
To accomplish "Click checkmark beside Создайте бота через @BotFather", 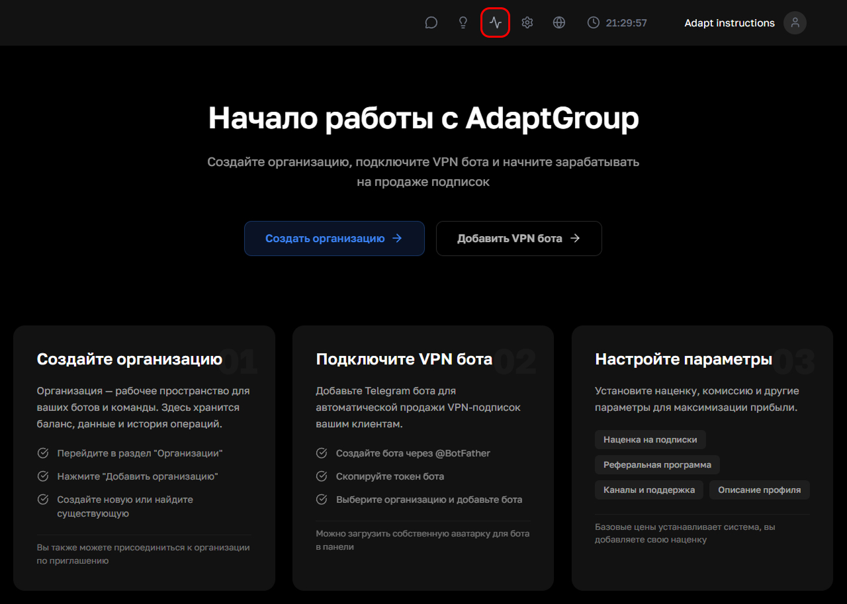I will pyautogui.click(x=322, y=453).
